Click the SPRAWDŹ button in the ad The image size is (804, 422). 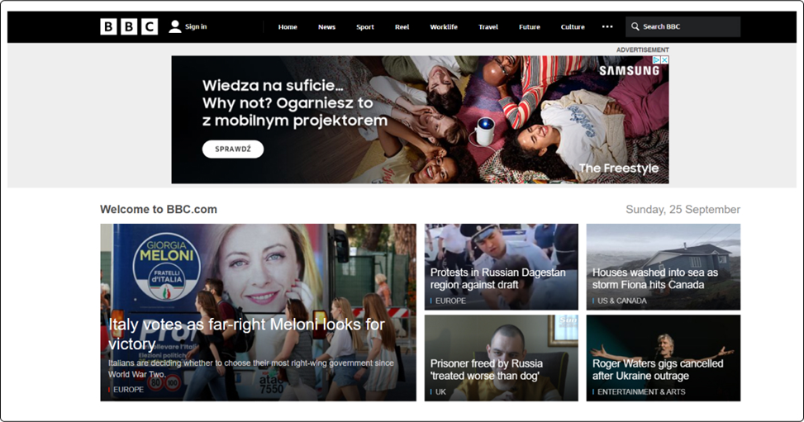click(233, 149)
